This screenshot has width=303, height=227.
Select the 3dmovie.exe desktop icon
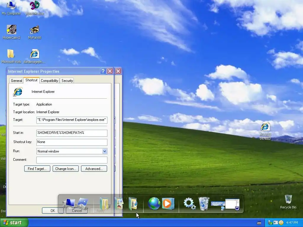pyautogui.click(x=35, y=8)
